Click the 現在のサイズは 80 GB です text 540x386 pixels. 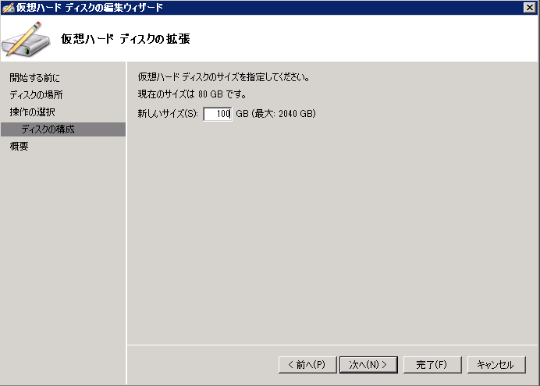192,94
